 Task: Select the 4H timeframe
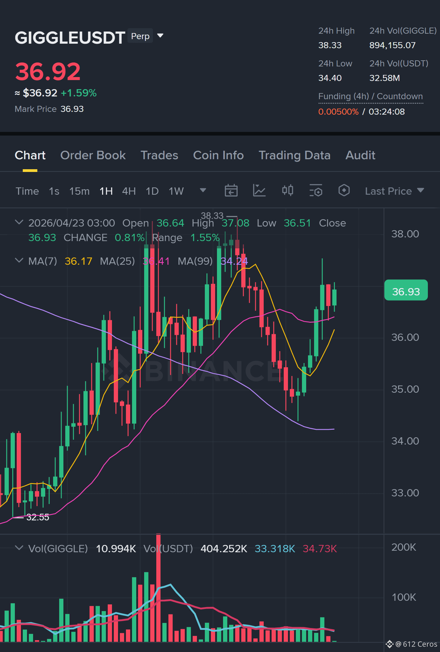click(x=129, y=191)
